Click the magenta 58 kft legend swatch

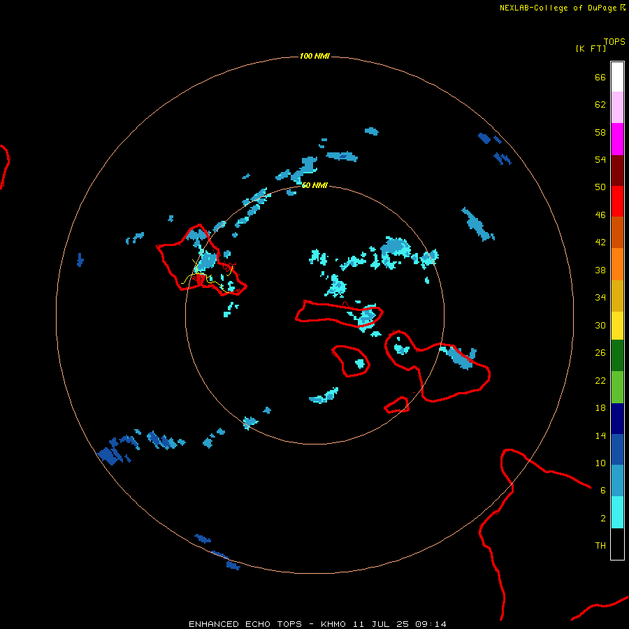617,139
